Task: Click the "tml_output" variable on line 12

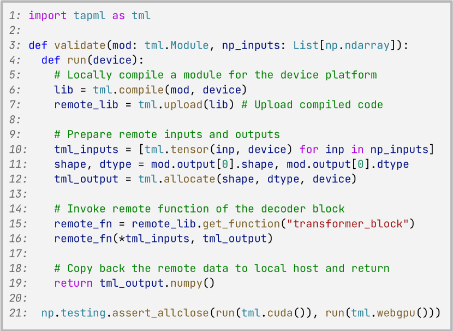Action: (86, 179)
